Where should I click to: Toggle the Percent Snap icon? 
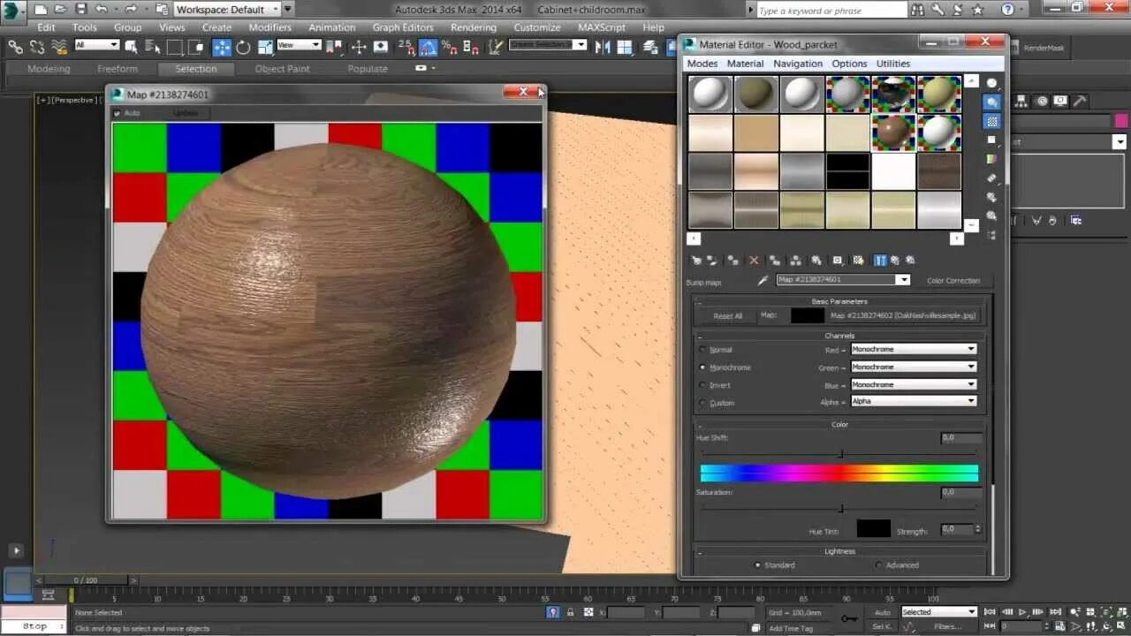(x=449, y=47)
